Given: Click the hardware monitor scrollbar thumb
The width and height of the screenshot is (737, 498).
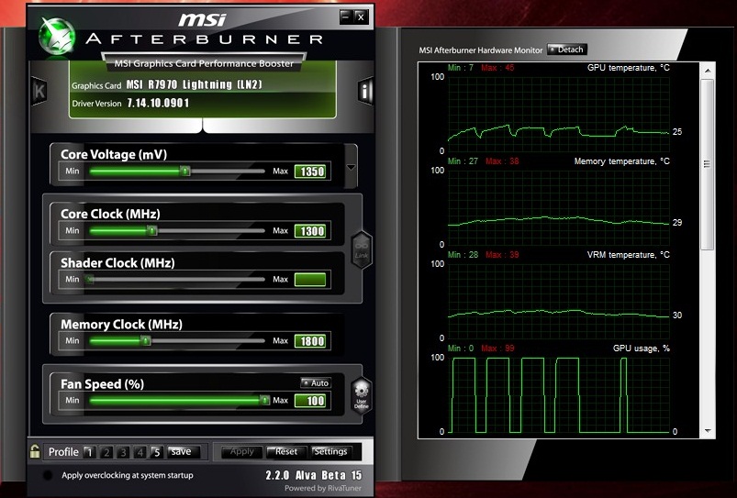Looking at the screenshot, I should [x=708, y=164].
